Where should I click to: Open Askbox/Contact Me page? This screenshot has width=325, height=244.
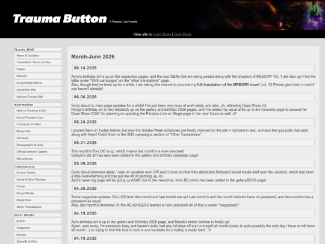[38, 96]
